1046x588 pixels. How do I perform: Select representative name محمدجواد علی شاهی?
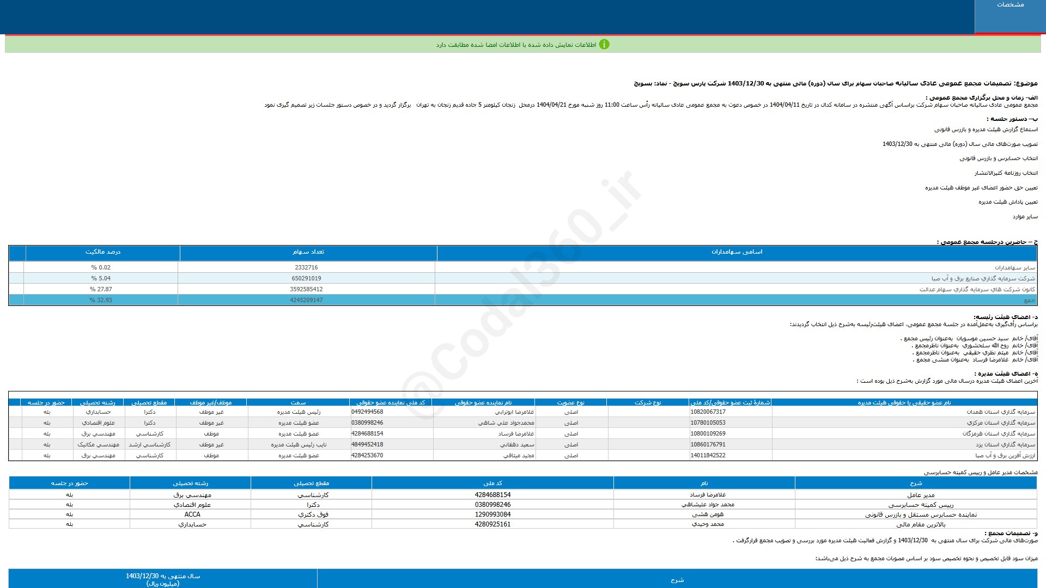(506, 423)
